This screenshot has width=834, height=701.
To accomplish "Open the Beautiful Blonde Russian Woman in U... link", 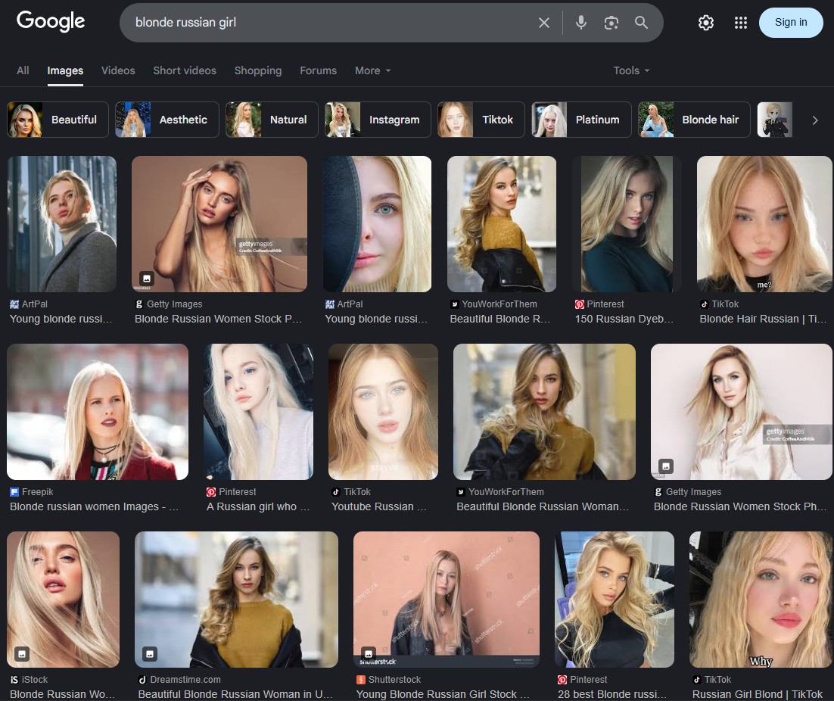I will [x=235, y=694].
